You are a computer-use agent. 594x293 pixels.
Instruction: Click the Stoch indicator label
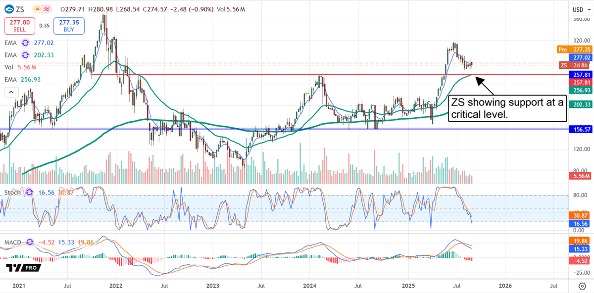13,192
